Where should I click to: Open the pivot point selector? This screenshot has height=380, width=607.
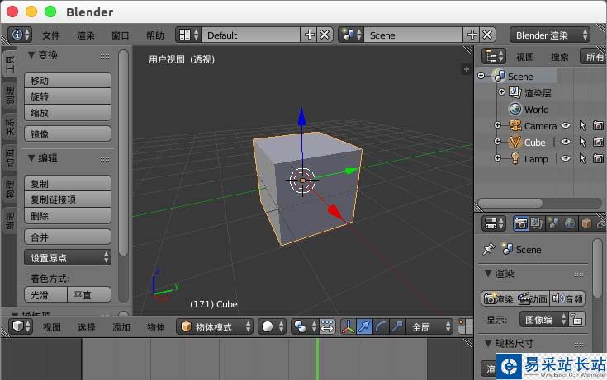pyautogui.click(x=304, y=326)
